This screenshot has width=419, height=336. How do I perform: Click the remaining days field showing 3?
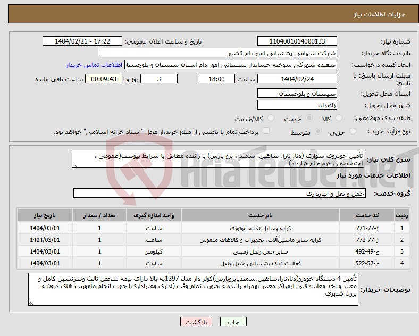pyautogui.click(x=159, y=79)
